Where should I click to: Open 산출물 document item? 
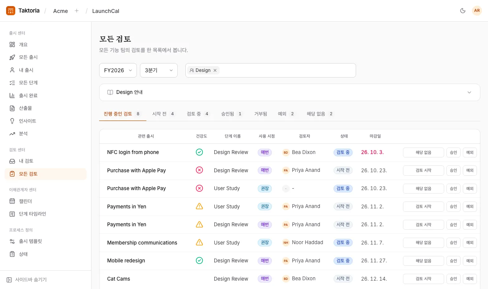pyautogui.click(x=45, y=108)
